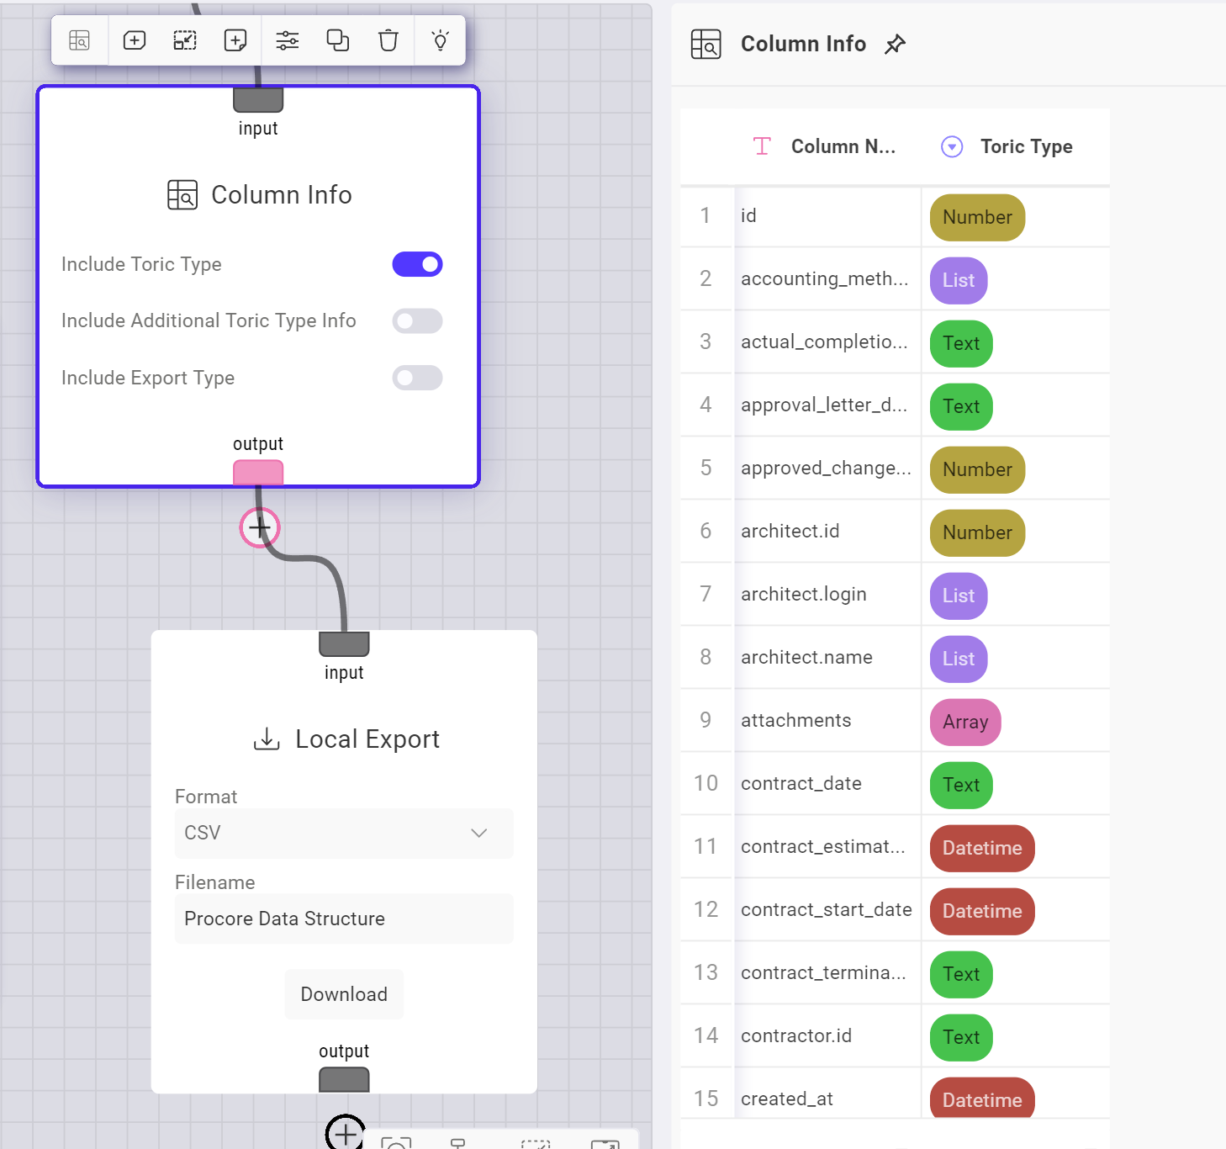Click the Column Info node input port
1226x1149 pixels.
pos(258,99)
